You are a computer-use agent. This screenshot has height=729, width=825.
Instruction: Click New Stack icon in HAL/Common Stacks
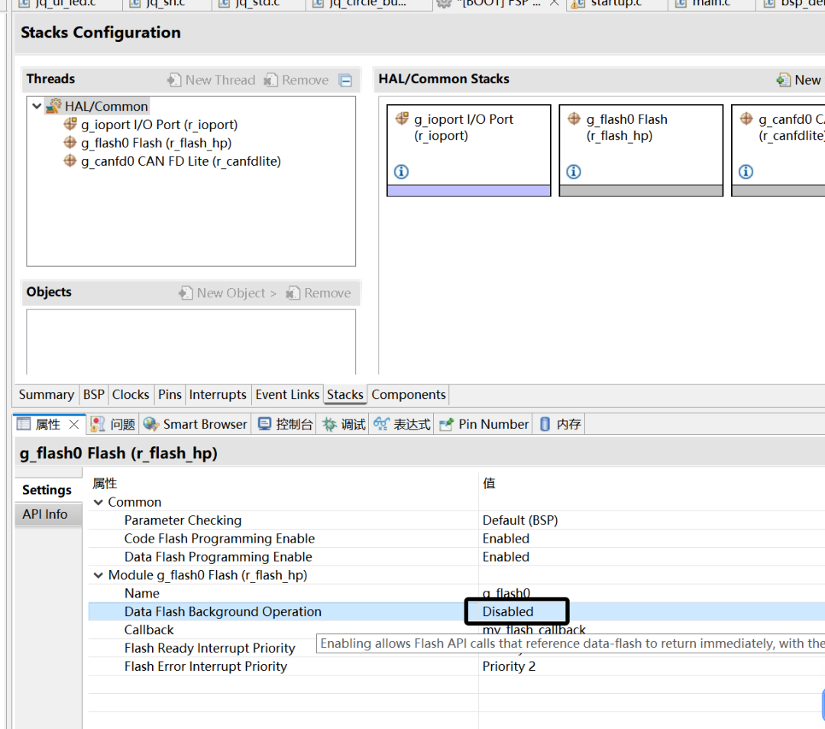(784, 80)
